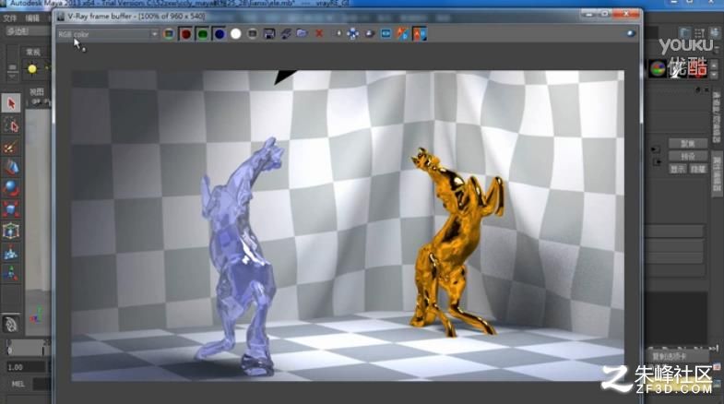
Task: Click the 复制选项卡 button in the right panel
Action: click(670, 356)
